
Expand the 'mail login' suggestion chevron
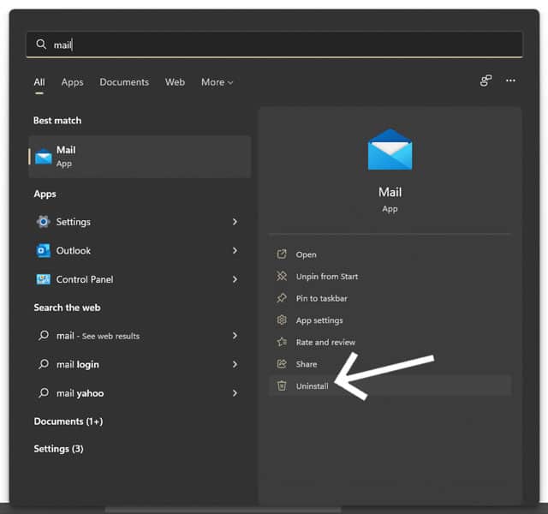(235, 364)
